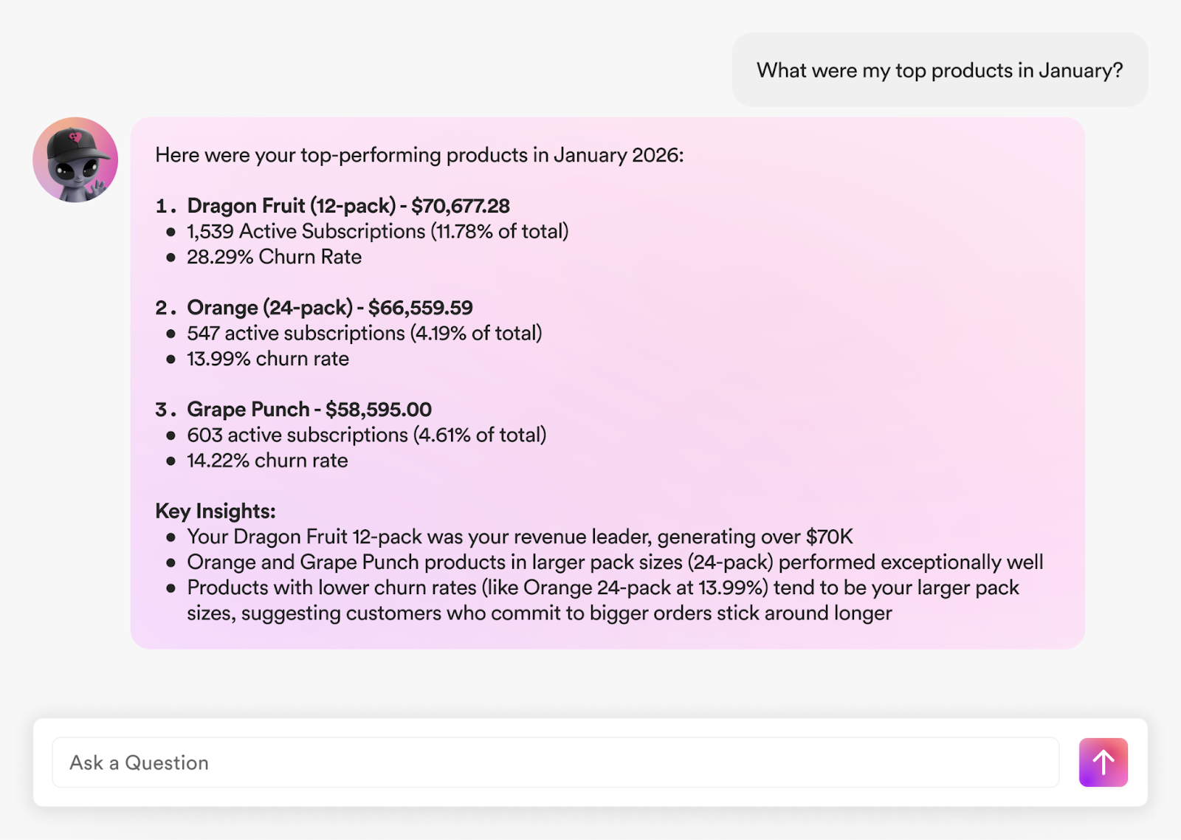Click the 13.99% churn rate line
The height and width of the screenshot is (840, 1181).
coord(268,359)
